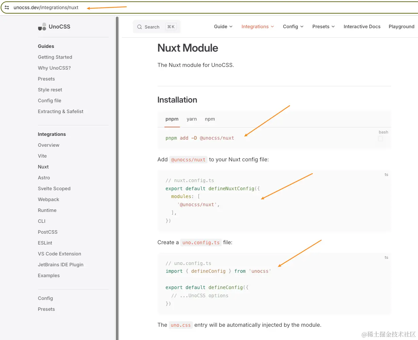This screenshot has height=340, width=418.
Task: Open the Presets dropdown in navbar
Action: 323,26
